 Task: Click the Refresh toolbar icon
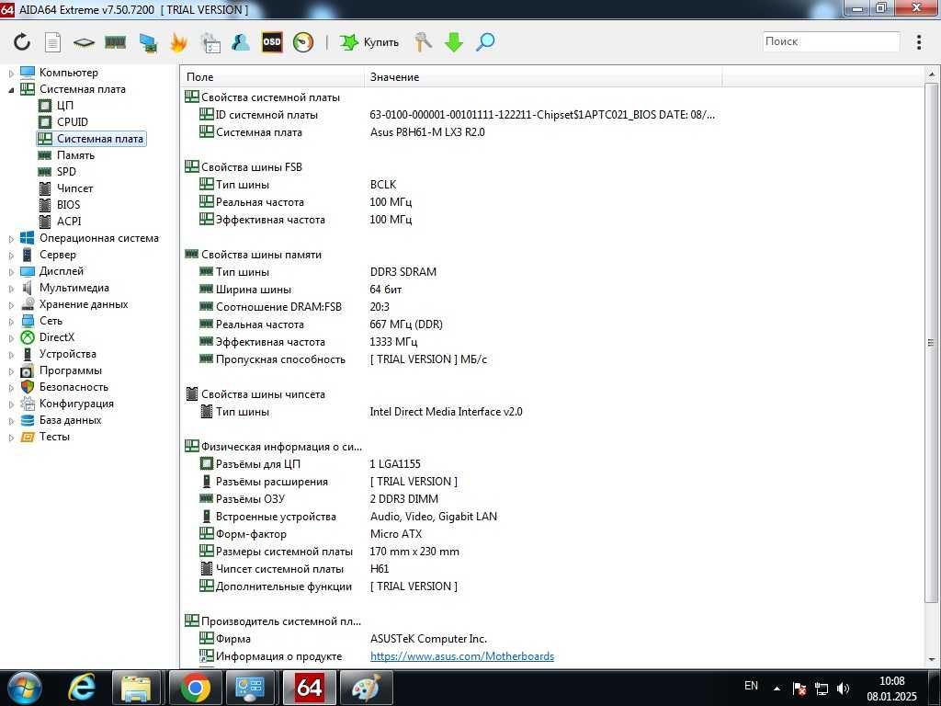point(22,42)
